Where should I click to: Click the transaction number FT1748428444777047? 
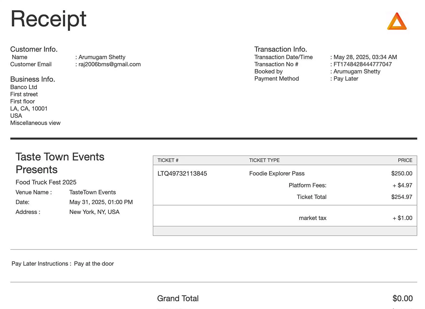pyautogui.click(x=363, y=64)
